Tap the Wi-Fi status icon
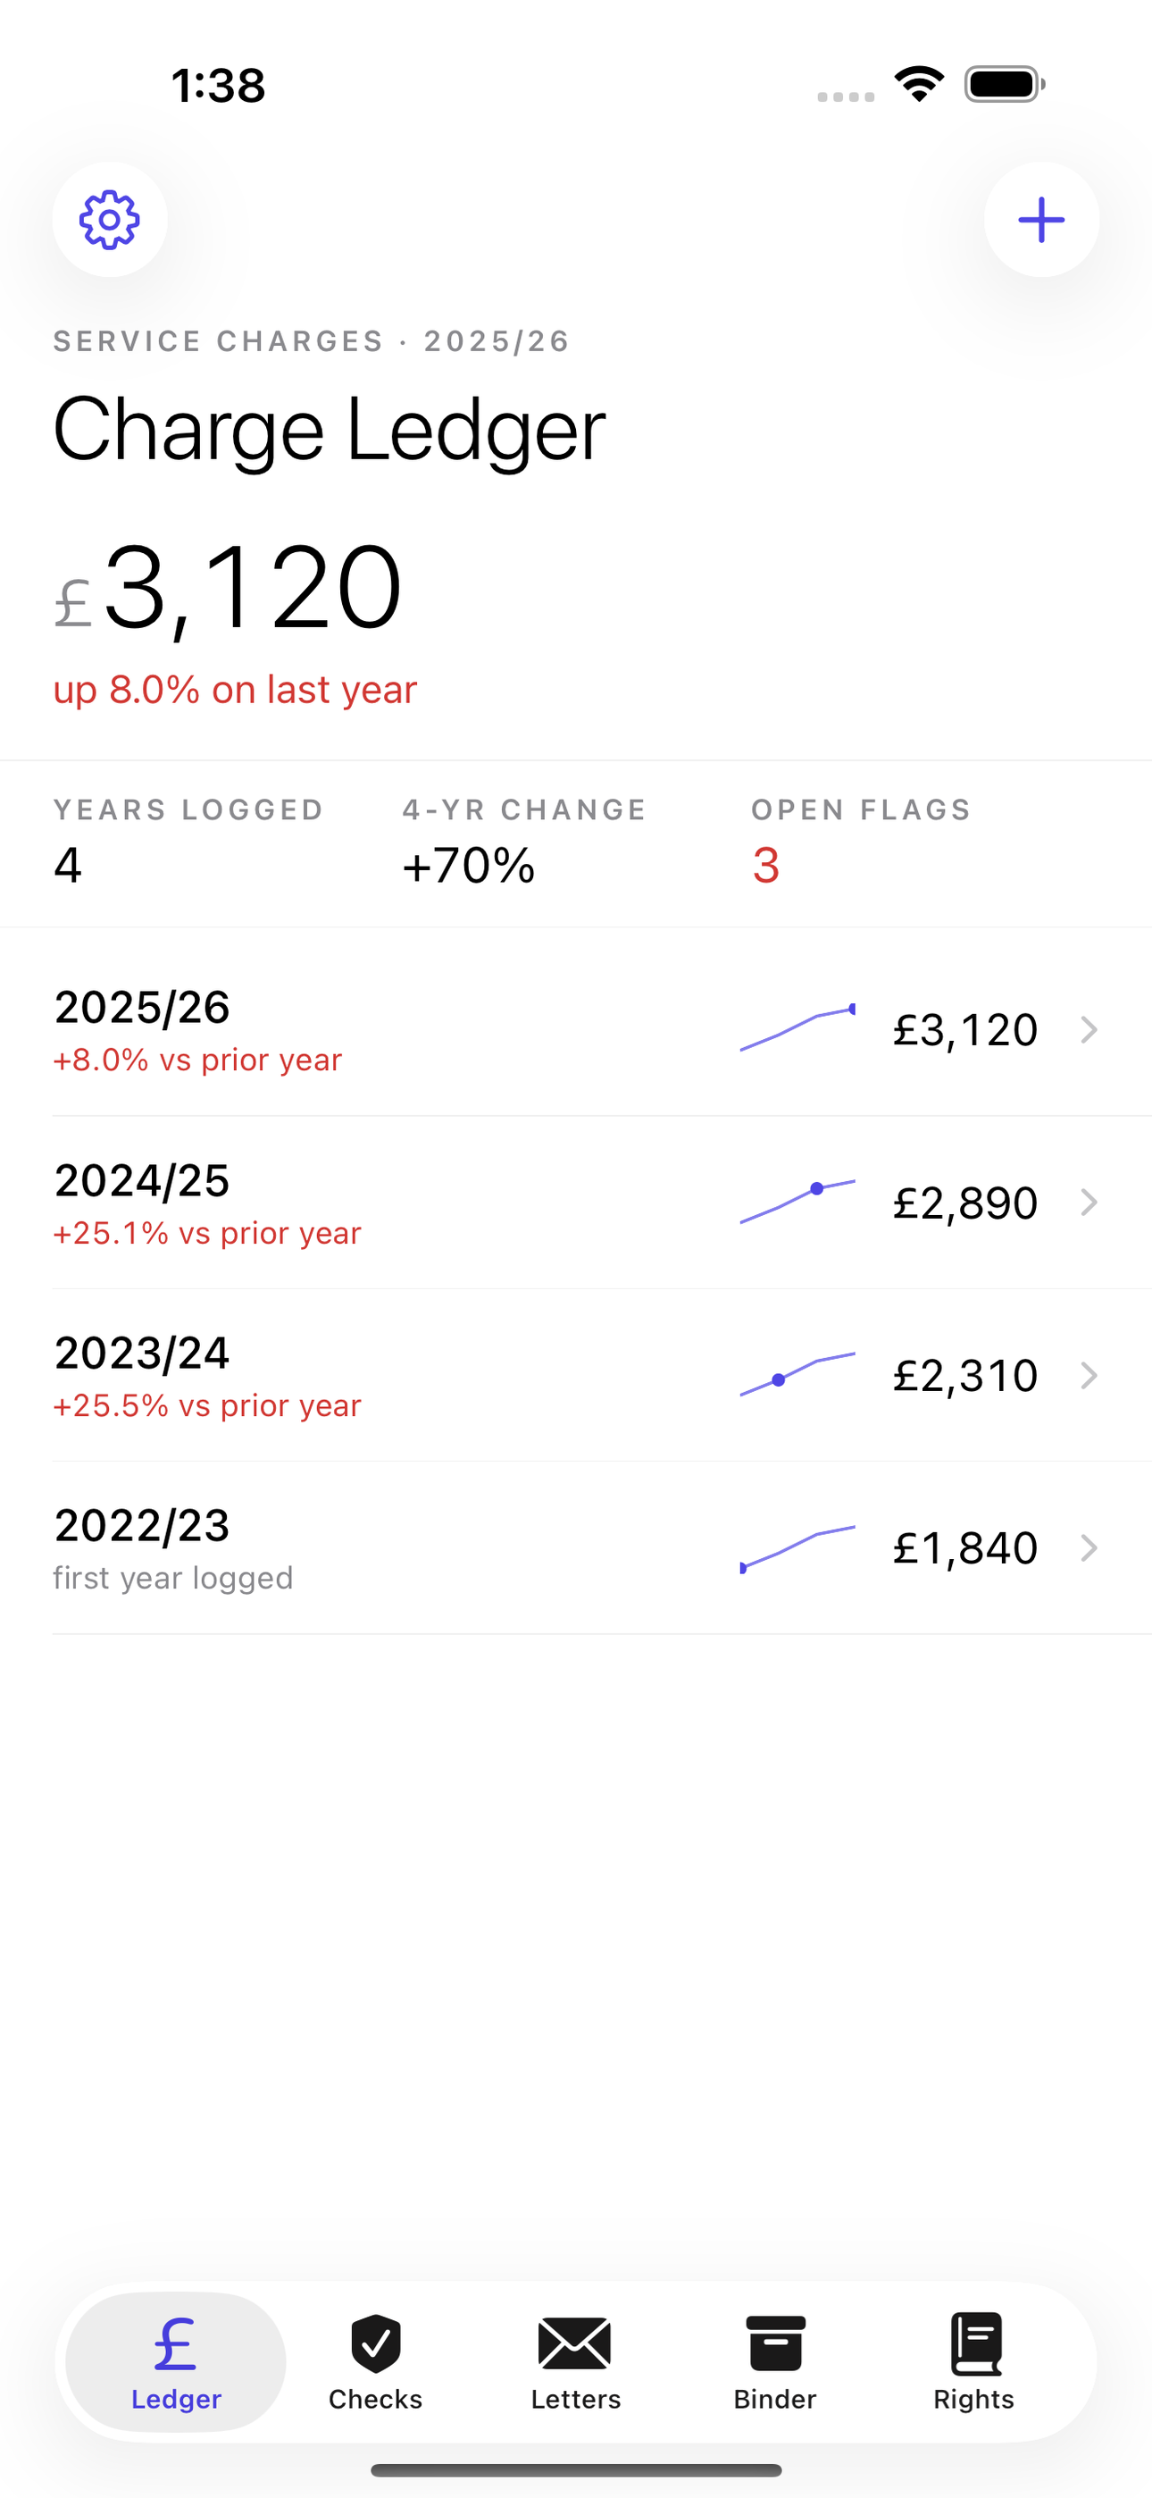1152x2498 pixels. 919,84
